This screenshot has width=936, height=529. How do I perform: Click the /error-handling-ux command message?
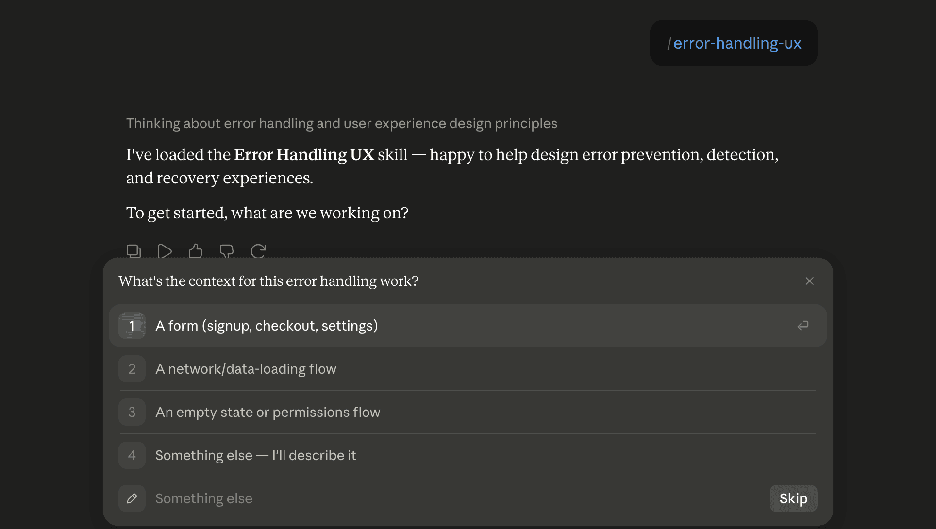(x=734, y=43)
